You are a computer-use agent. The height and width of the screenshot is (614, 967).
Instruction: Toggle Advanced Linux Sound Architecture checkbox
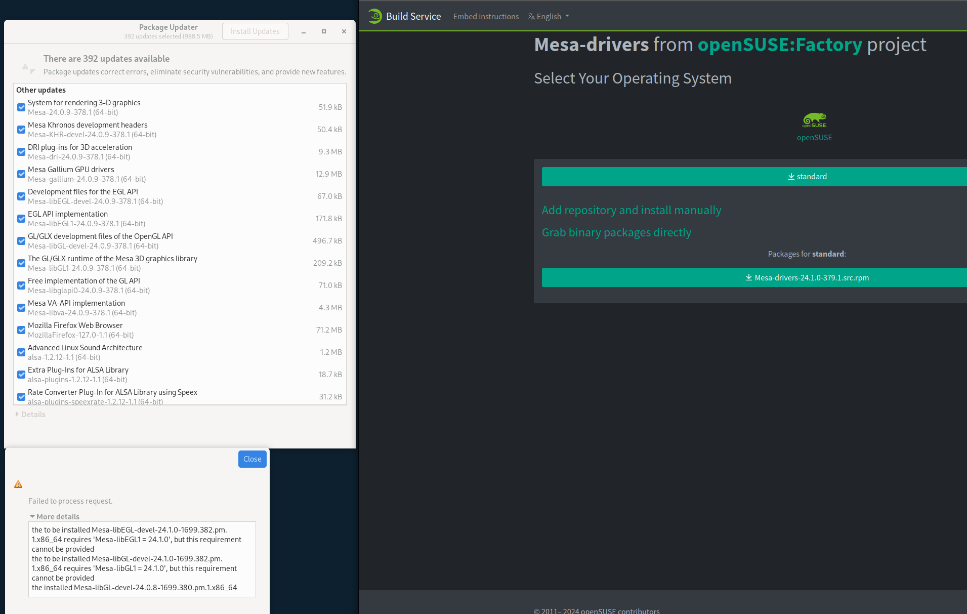click(21, 352)
